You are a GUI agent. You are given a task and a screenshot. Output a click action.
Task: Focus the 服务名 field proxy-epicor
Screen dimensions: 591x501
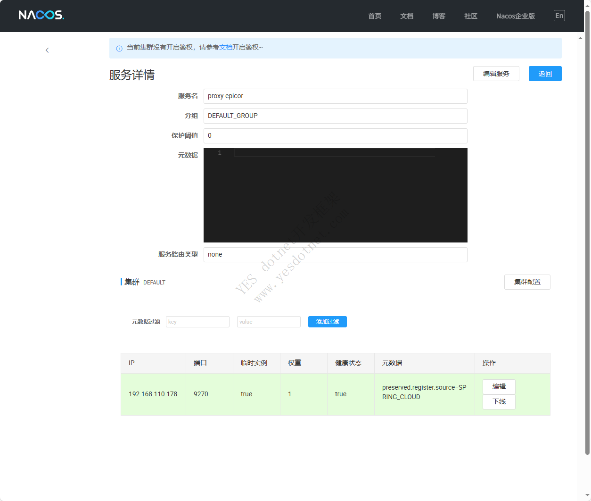tap(336, 96)
